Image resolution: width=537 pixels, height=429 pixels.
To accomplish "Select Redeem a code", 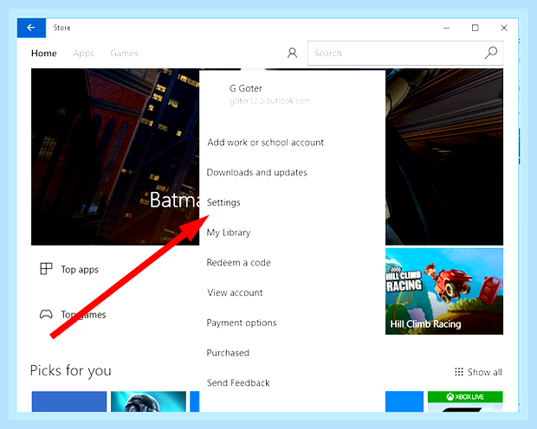I will [x=238, y=263].
